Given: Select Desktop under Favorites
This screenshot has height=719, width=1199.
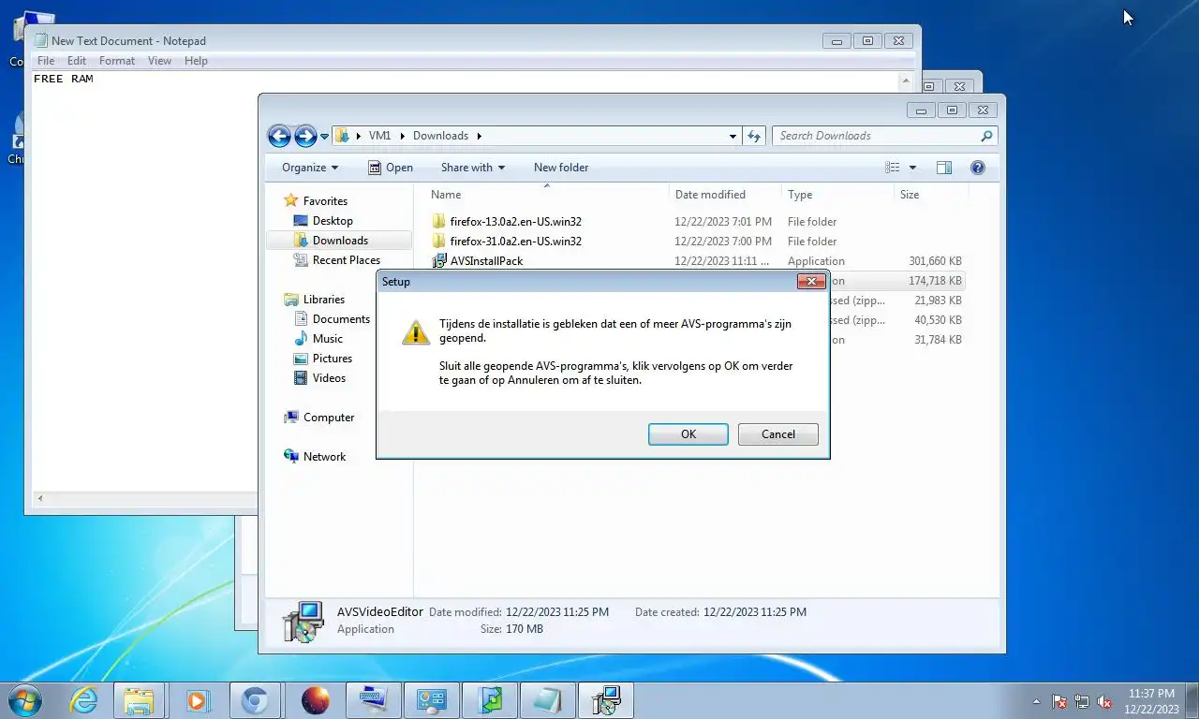Looking at the screenshot, I should [x=333, y=221].
